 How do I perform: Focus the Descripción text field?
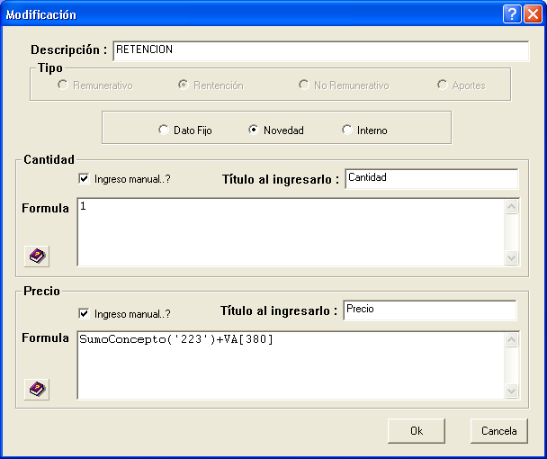(x=321, y=51)
